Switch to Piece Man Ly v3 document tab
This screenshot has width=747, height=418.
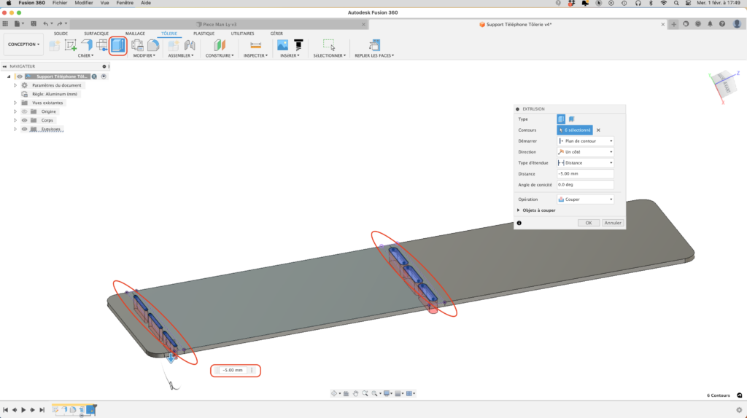point(219,24)
